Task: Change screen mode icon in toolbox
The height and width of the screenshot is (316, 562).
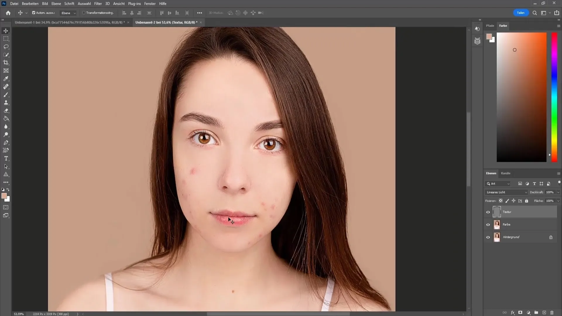Action: point(6,216)
